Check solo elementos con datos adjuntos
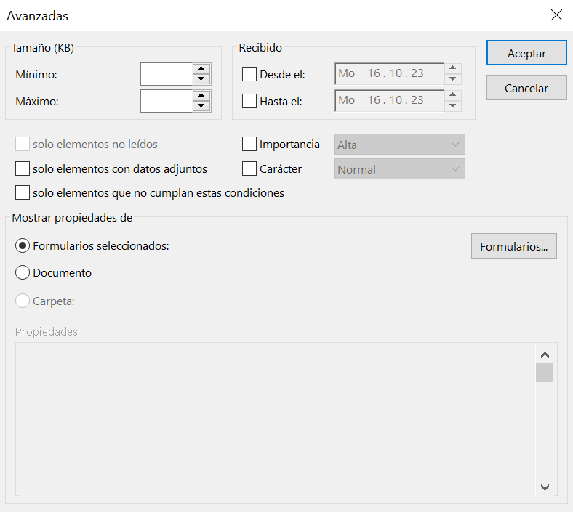This screenshot has height=512, width=573. pos(23,168)
